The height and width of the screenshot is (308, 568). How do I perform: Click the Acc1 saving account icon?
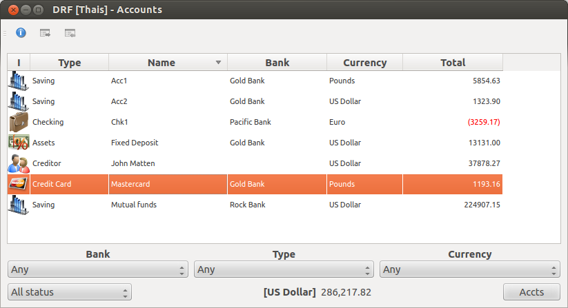click(19, 81)
